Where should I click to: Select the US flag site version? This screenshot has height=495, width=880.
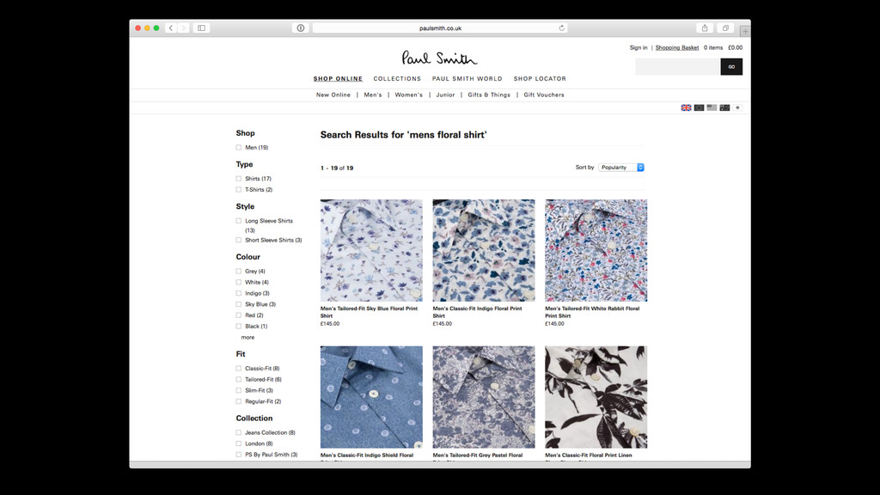coord(712,107)
